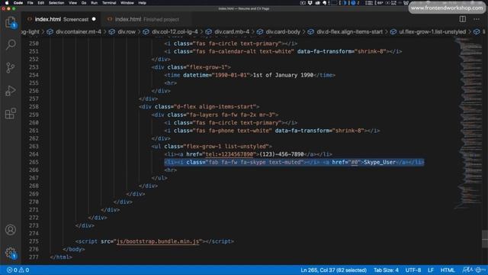Open the Apple menu

7,3
